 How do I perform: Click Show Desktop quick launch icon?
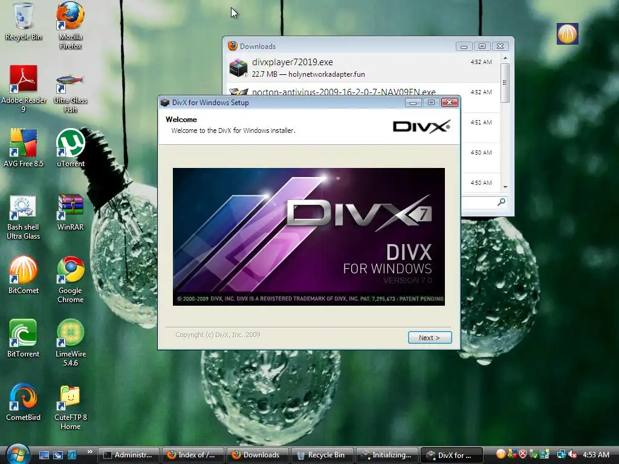44,455
